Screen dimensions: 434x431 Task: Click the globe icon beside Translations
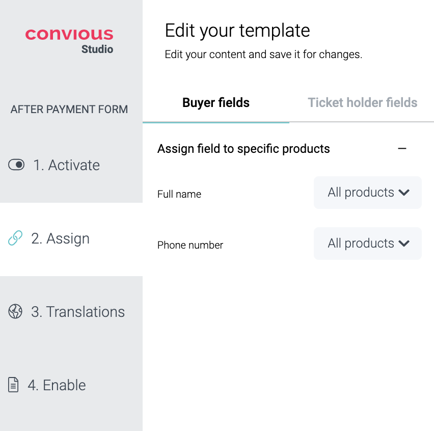[x=15, y=311]
